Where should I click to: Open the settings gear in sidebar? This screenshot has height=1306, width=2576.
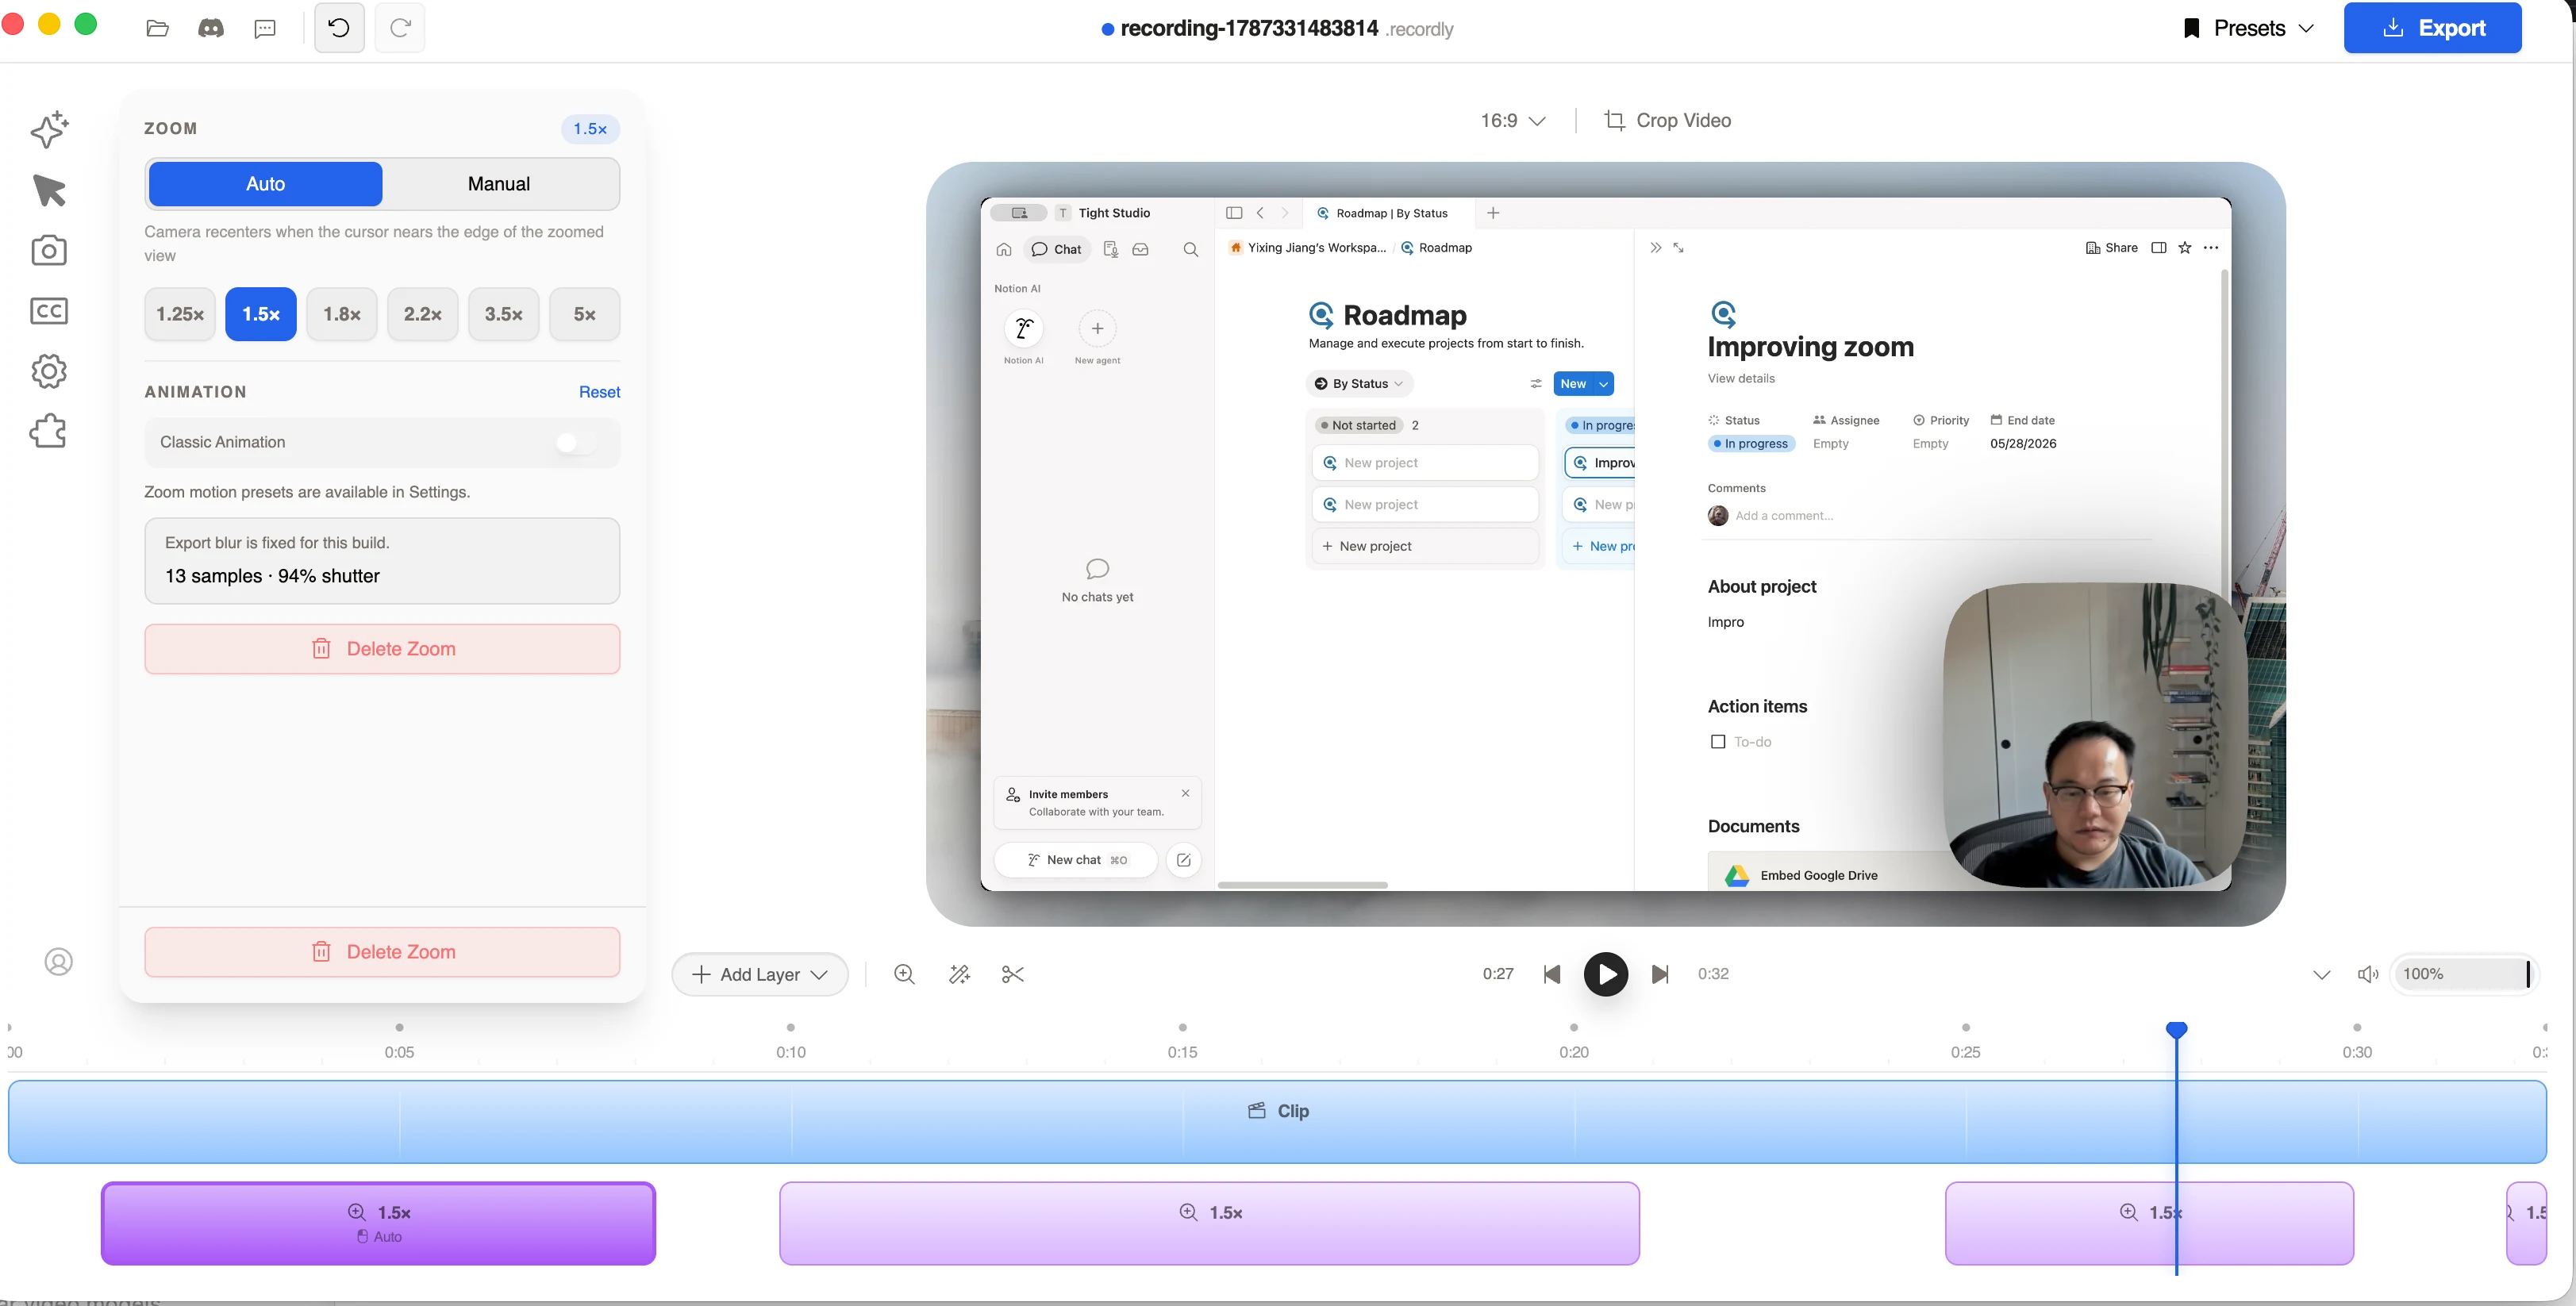tap(49, 371)
